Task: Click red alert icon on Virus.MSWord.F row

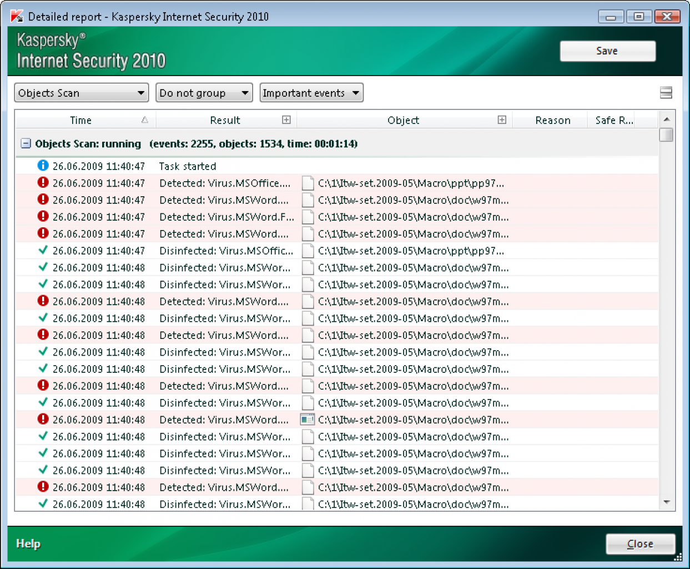Action: (43, 216)
